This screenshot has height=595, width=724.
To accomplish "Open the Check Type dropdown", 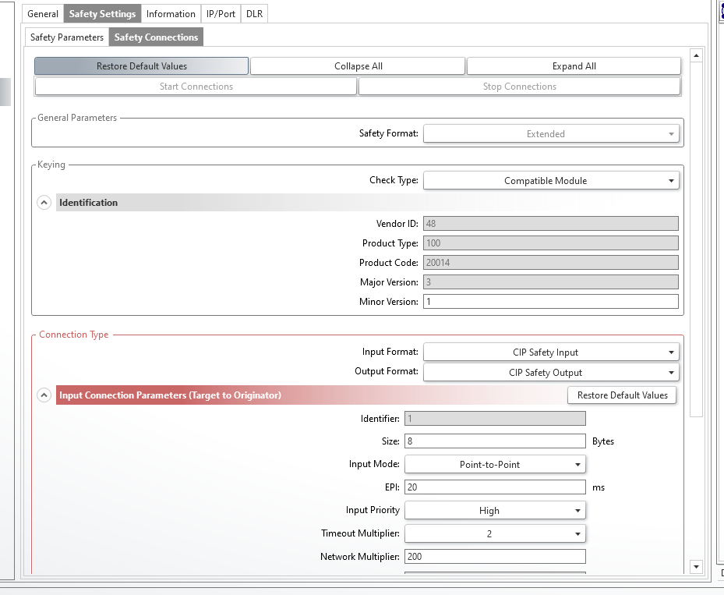I will (x=551, y=181).
